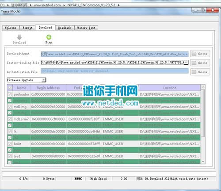Image resolution: width=221 pixels, height=191 pixels.
Task: Click the Download-Agent choose button label
Action: pyautogui.click(x=202, y=54)
